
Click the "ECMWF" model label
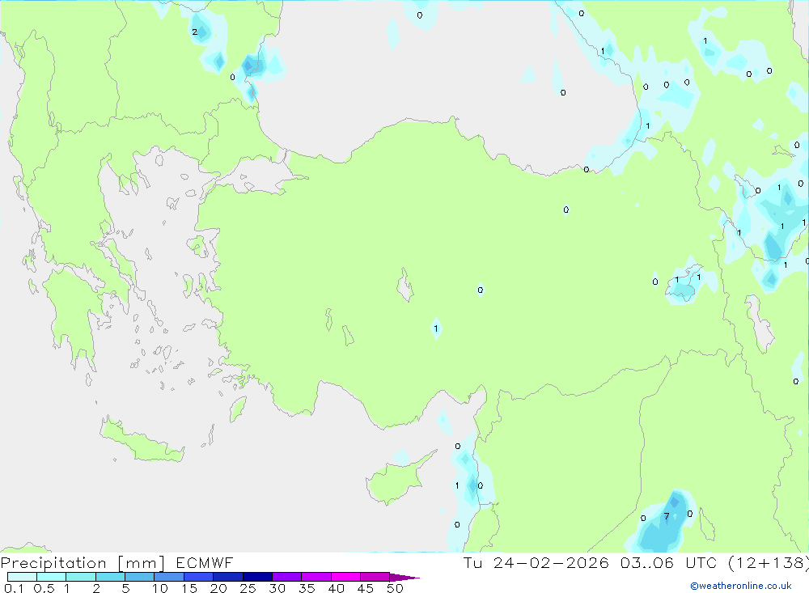click(x=205, y=562)
